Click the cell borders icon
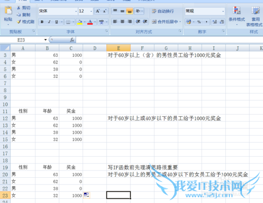263x203 pixels. (68, 22)
